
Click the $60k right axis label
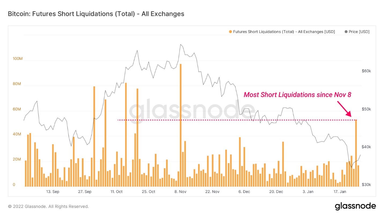click(x=366, y=71)
